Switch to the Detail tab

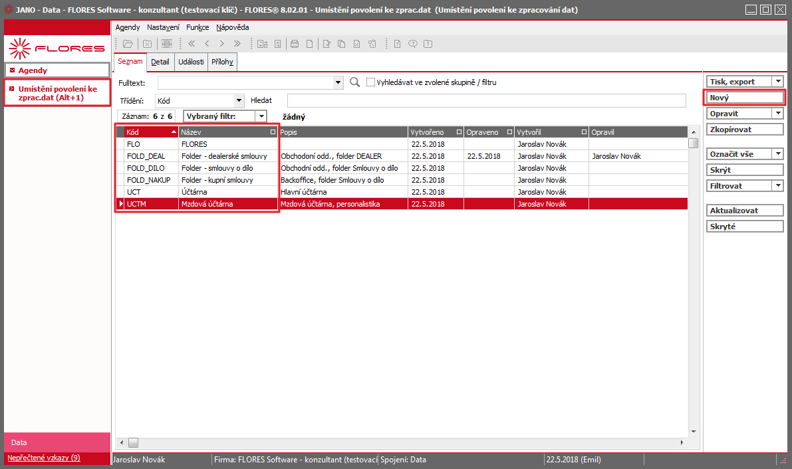tap(160, 62)
